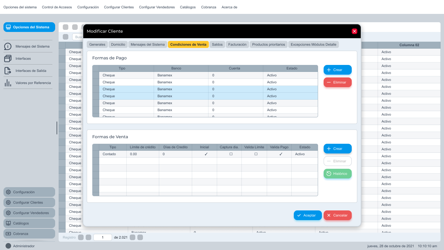Click Crear in Formas de Pago
Viewport: 444px width, 250px height.
pos(338,70)
